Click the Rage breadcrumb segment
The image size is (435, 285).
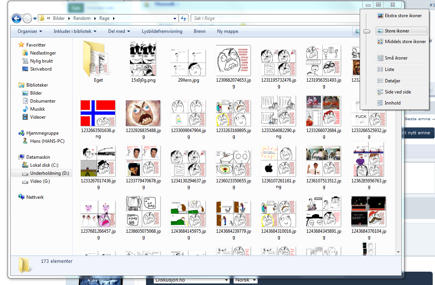tap(104, 18)
